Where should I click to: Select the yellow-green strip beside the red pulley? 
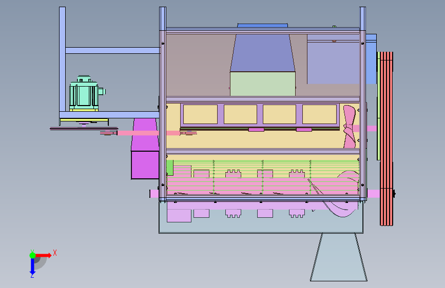tap(379, 106)
